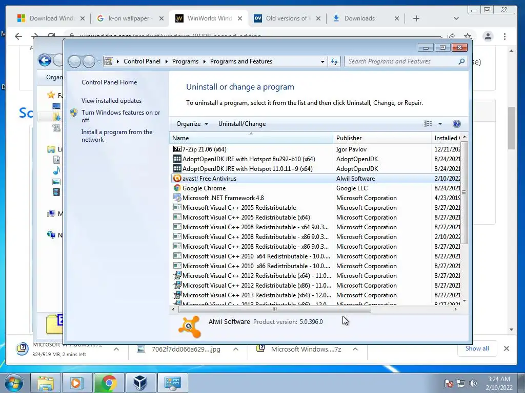Open options for 7062f7dd066a629 jpg download

click(236, 349)
